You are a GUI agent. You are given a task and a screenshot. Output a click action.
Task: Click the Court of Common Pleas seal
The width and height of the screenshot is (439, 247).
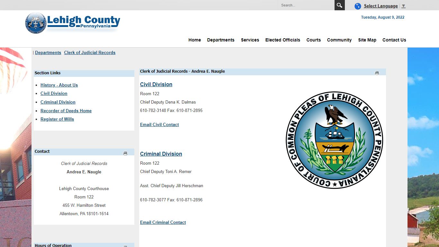[x=335, y=139]
